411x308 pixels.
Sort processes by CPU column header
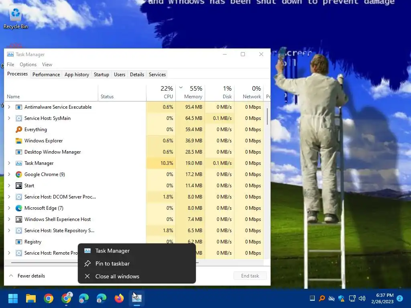tap(161, 93)
